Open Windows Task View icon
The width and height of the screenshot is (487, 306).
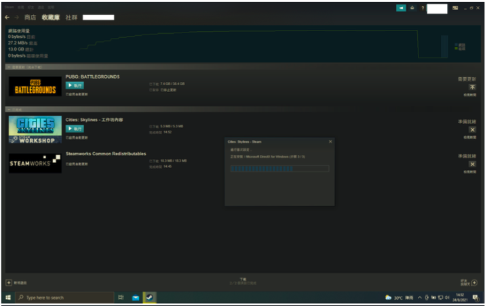pyautogui.click(x=121, y=298)
